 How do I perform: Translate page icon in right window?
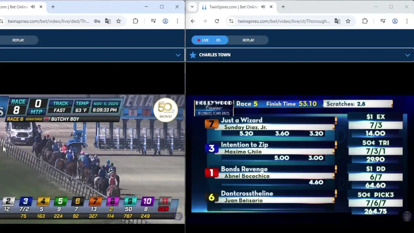[x=337, y=21]
